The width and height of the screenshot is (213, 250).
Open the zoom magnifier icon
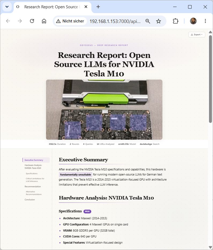148,21
